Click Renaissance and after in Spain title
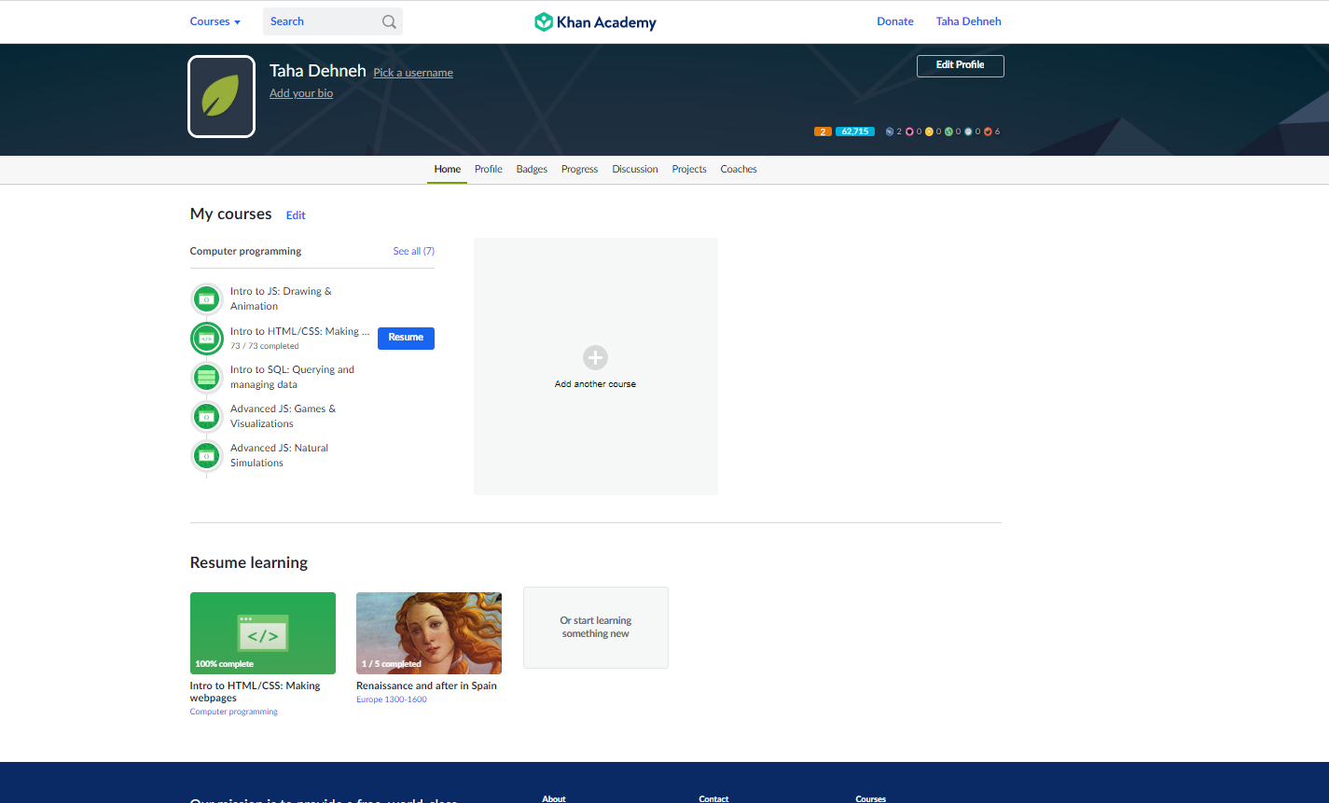Screen dimensions: 1329x803 point(426,685)
